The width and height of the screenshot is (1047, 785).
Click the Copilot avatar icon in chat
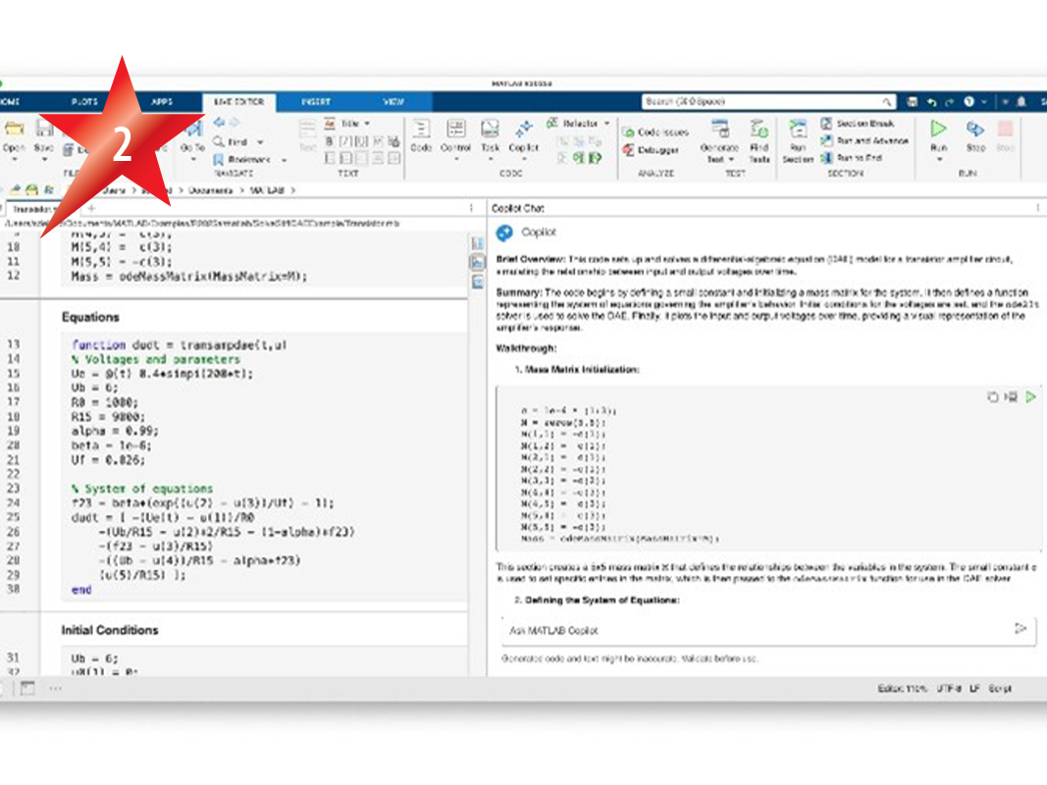(504, 233)
